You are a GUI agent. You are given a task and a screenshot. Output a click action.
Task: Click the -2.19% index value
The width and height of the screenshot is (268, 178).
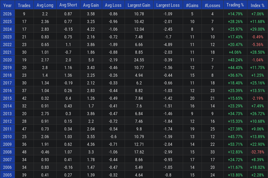(x=258, y=98)
